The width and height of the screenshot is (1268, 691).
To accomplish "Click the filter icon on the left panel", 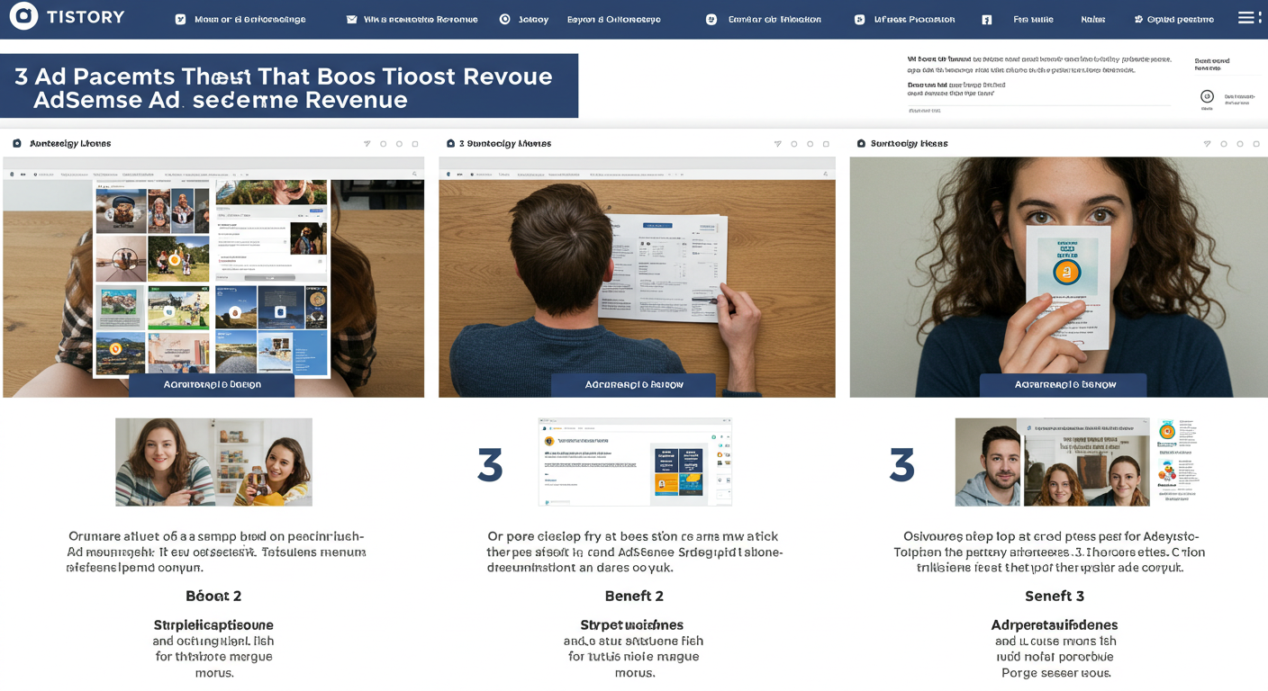I will pyautogui.click(x=367, y=144).
